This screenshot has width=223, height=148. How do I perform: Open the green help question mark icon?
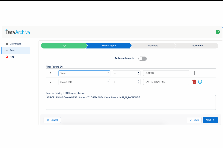[x=218, y=32]
